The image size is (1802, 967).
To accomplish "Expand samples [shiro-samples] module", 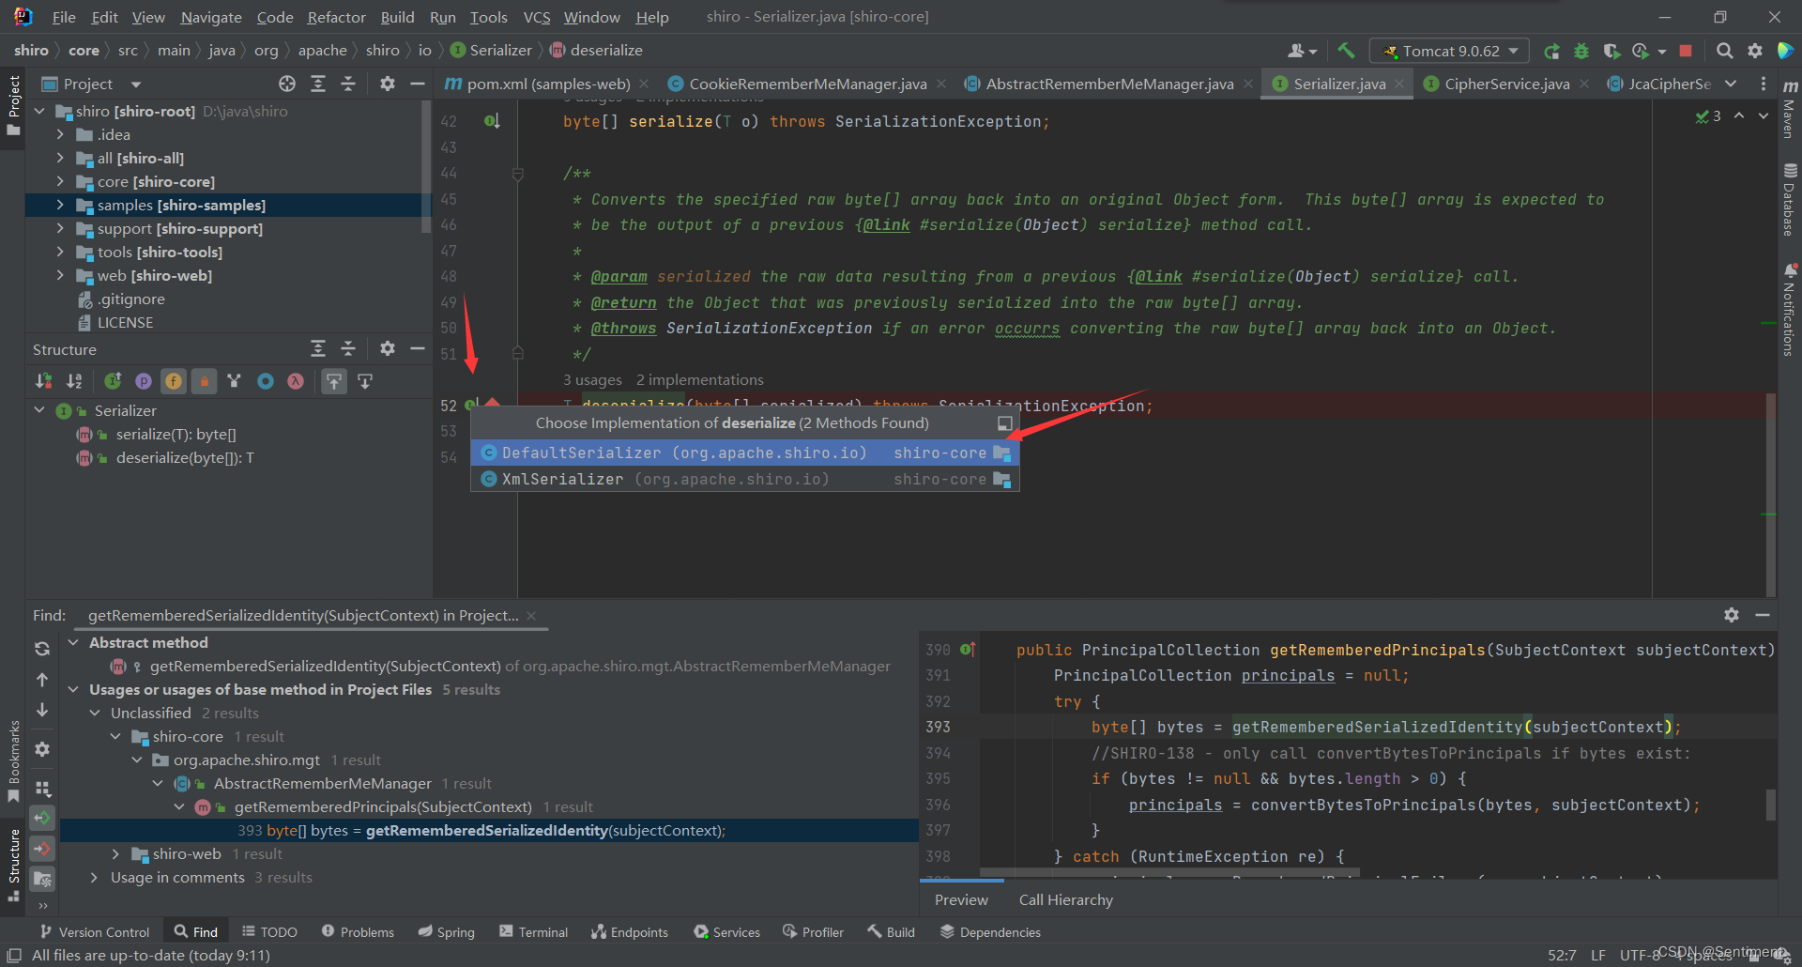I will (60, 205).
